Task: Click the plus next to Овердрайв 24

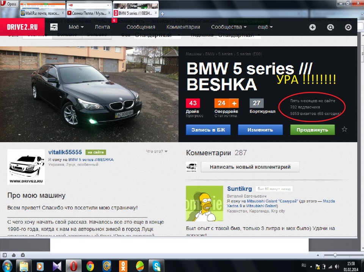Action: [x=234, y=103]
